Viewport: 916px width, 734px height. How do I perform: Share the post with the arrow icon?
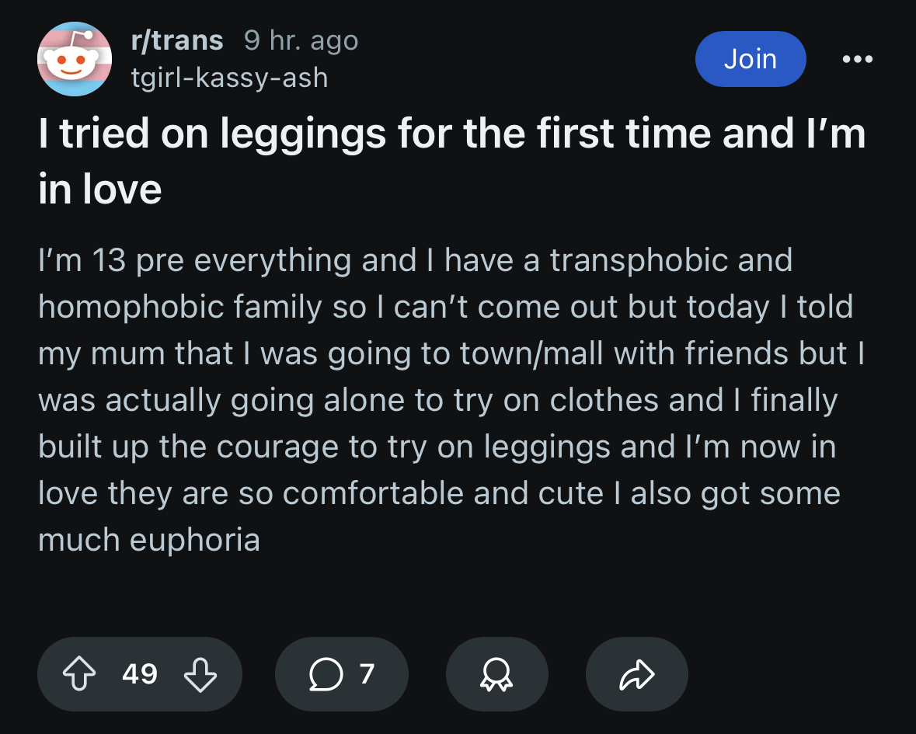click(637, 674)
